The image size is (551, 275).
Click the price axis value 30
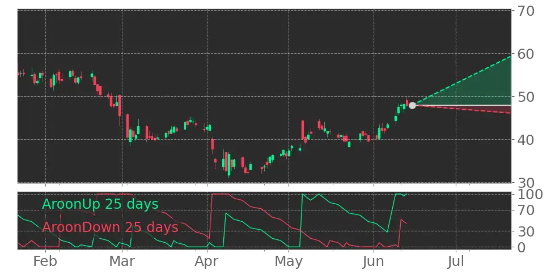tap(525, 183)
